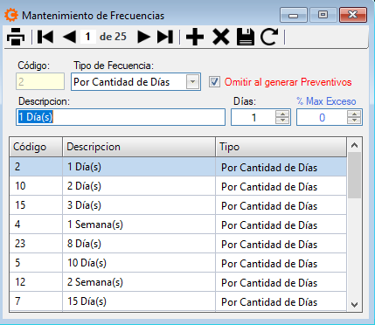Image resolution: width=375 pixels, height=325 pixels.
Task: Click the scroll down arrow of the list
Action: pos(354,305)
